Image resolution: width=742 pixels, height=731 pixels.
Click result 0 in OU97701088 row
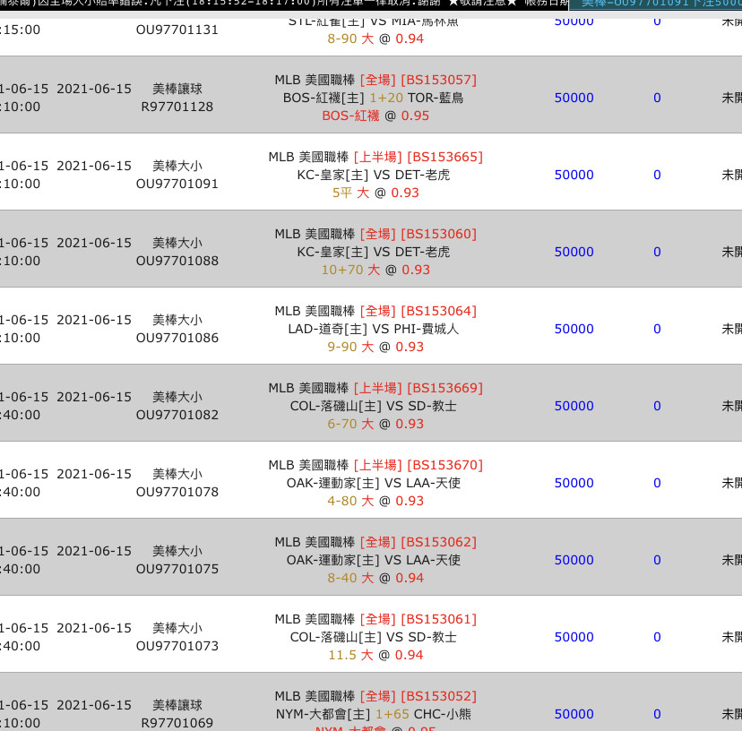[x=657, y=253]
